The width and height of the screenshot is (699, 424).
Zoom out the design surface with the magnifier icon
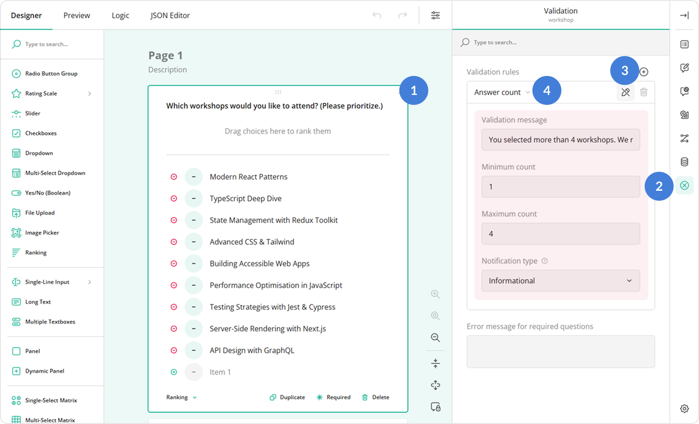(435, 337)
